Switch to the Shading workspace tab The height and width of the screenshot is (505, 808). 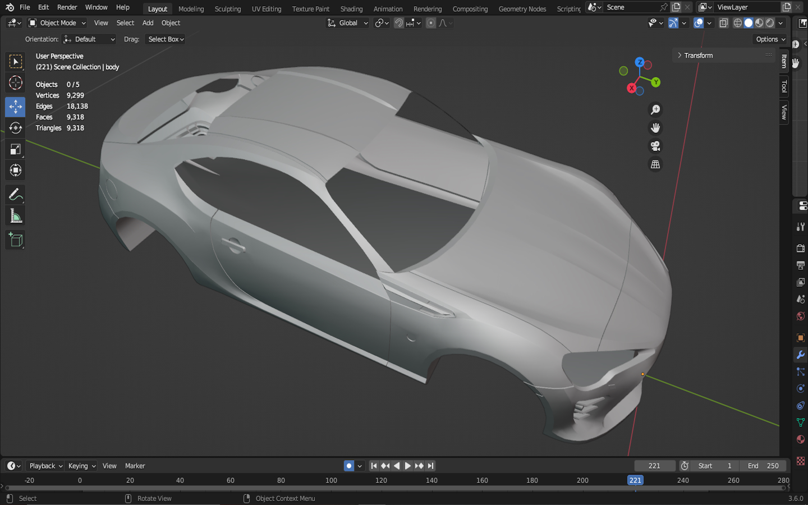coord(351,8)
